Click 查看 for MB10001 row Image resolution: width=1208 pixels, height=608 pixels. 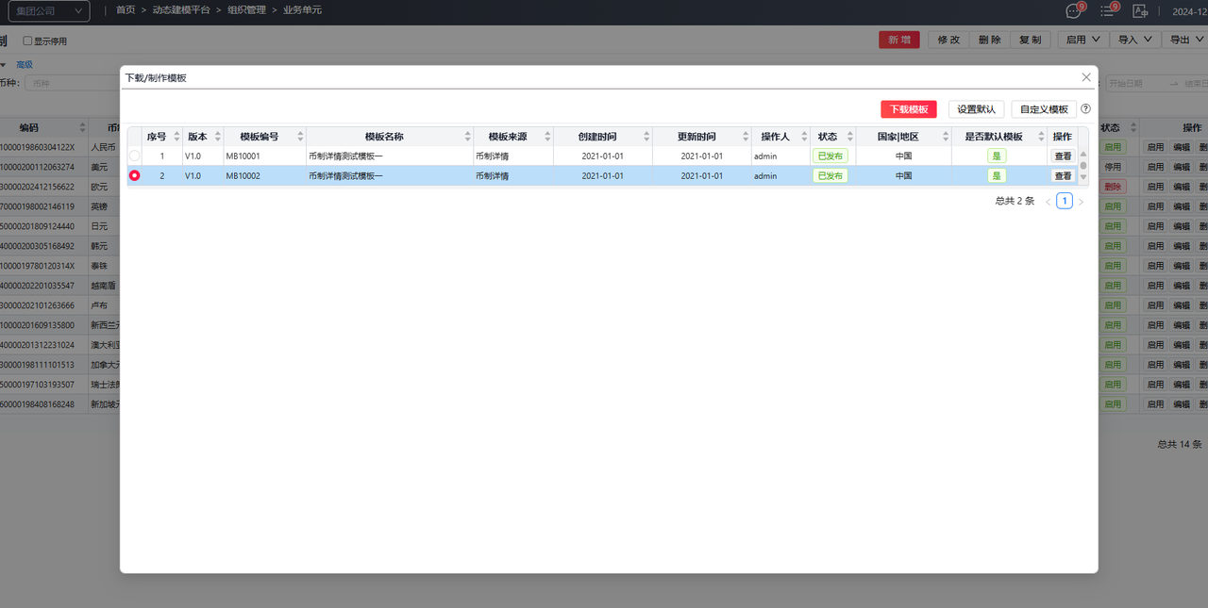(1063, 156)
